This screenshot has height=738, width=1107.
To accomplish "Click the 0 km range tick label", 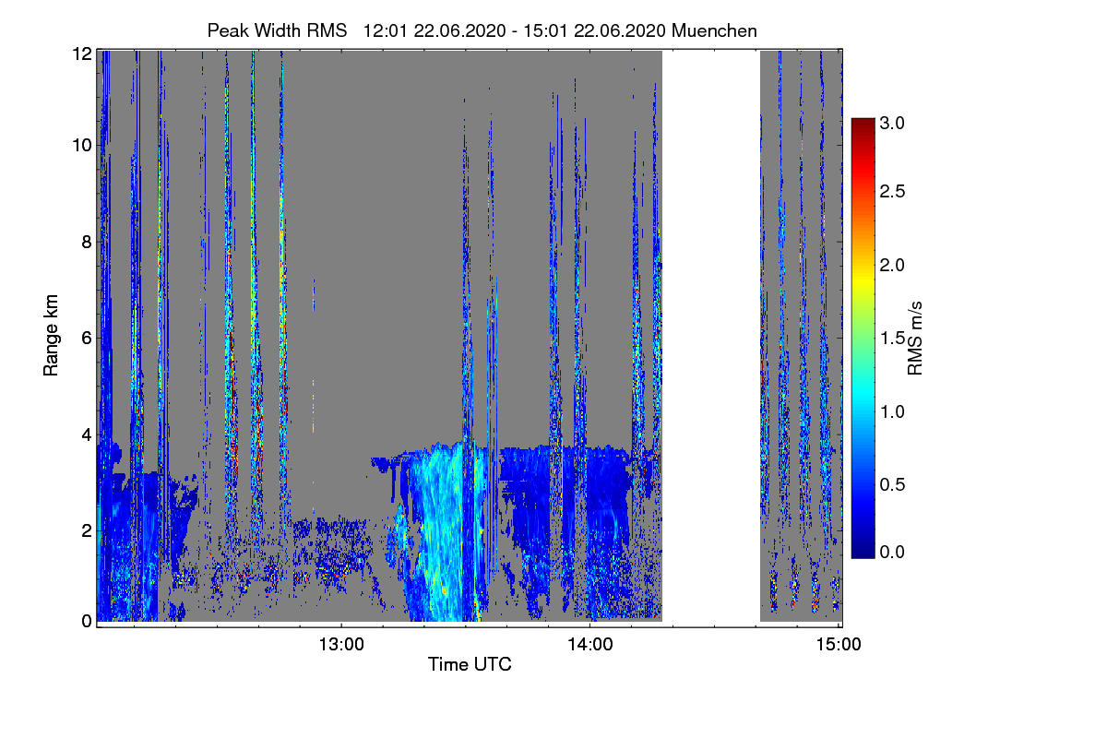I will click(x=86, y=621).
